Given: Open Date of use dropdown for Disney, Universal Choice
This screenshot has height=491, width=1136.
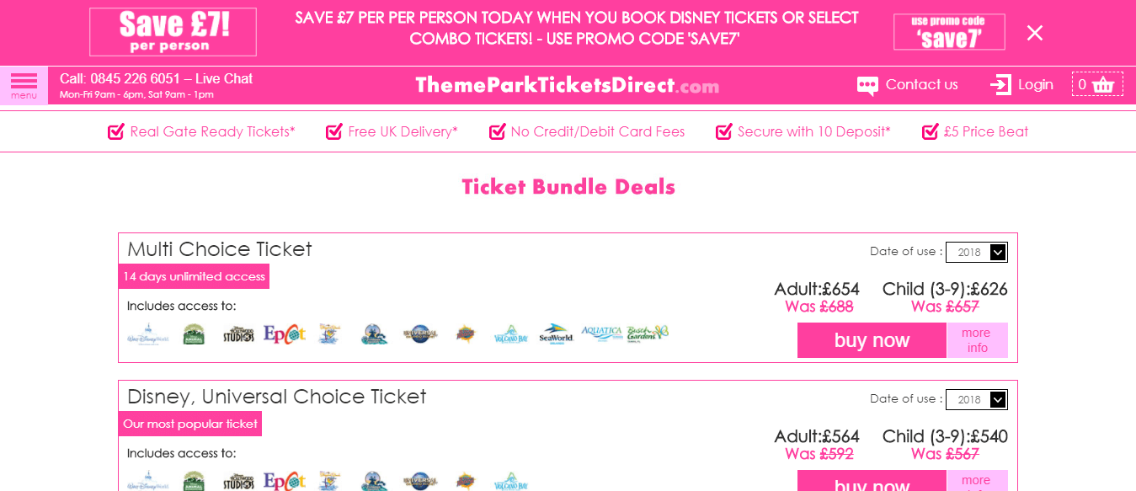Looking at the screenshot, I should [x=977, y=399].
